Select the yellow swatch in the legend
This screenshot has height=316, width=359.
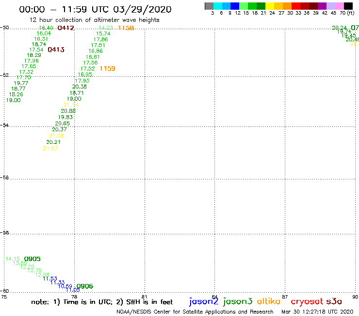pos(270,6)
